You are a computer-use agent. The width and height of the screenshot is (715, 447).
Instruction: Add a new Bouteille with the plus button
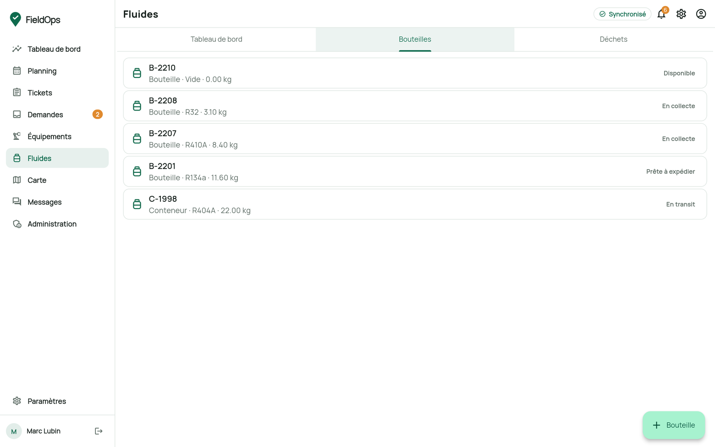[674, 425]
